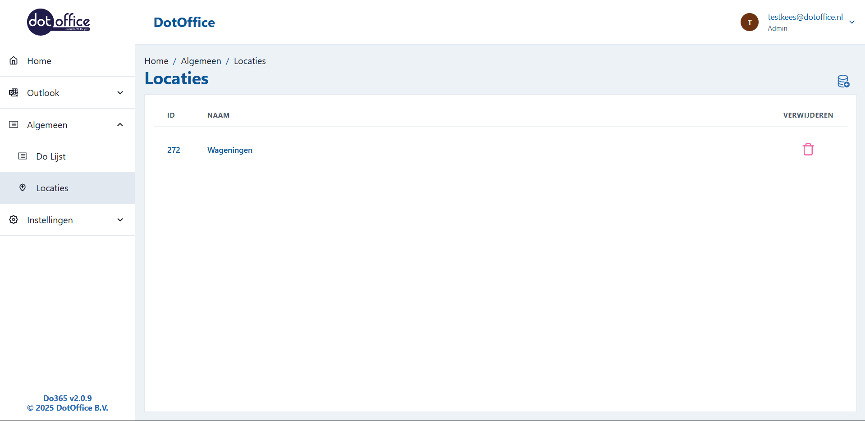865x421 pixels.
Task: Open Do Lijst in the sidebar
Action: tap(51, 156)
